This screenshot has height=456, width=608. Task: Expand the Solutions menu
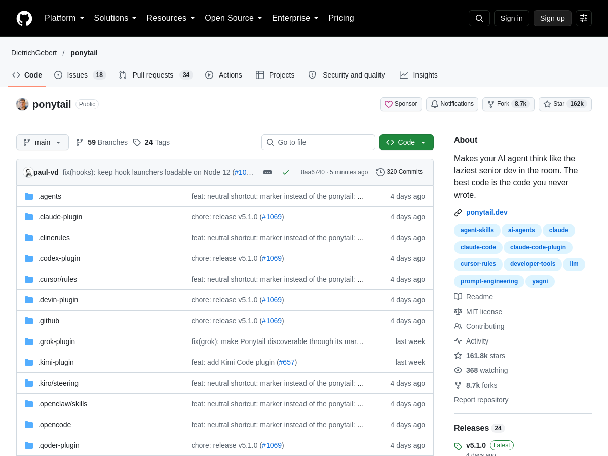pyautogui.click(x=116, y=18)
